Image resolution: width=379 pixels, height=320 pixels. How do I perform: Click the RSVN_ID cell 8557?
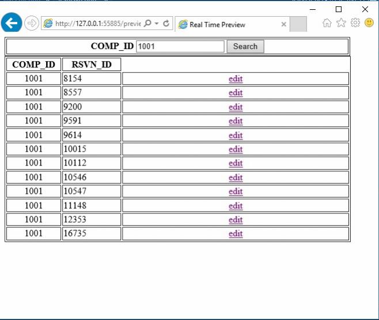click(x=92, y=92)
